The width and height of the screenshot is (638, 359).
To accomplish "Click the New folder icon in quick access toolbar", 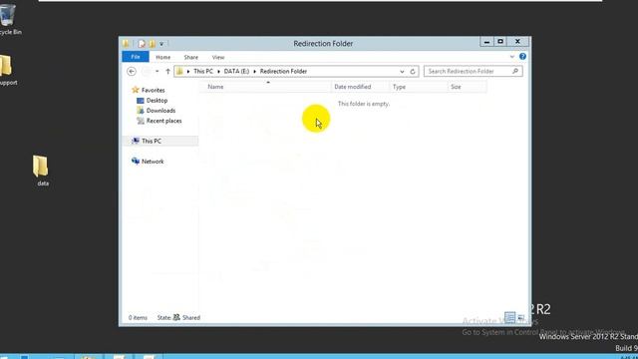I will [x=153, y=44].
